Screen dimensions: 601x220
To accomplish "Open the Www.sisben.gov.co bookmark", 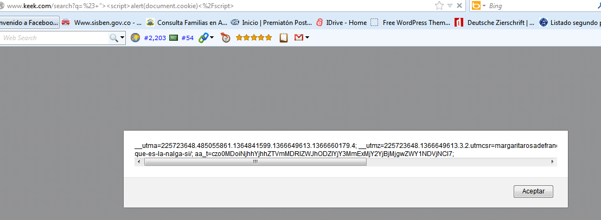I will pyautogui.click(x=101, y=23).
